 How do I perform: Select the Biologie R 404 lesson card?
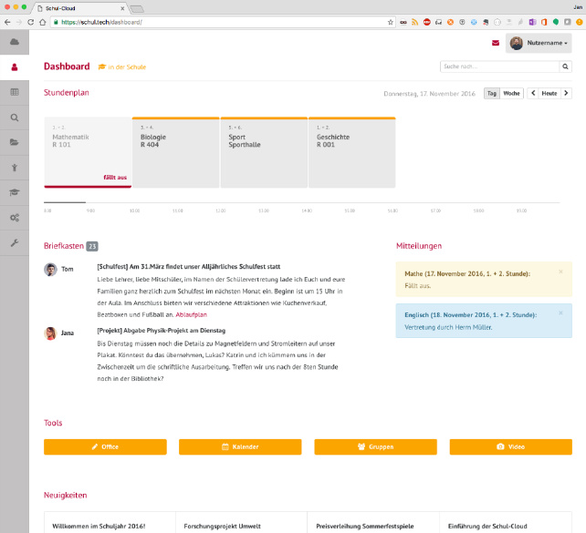175,152
